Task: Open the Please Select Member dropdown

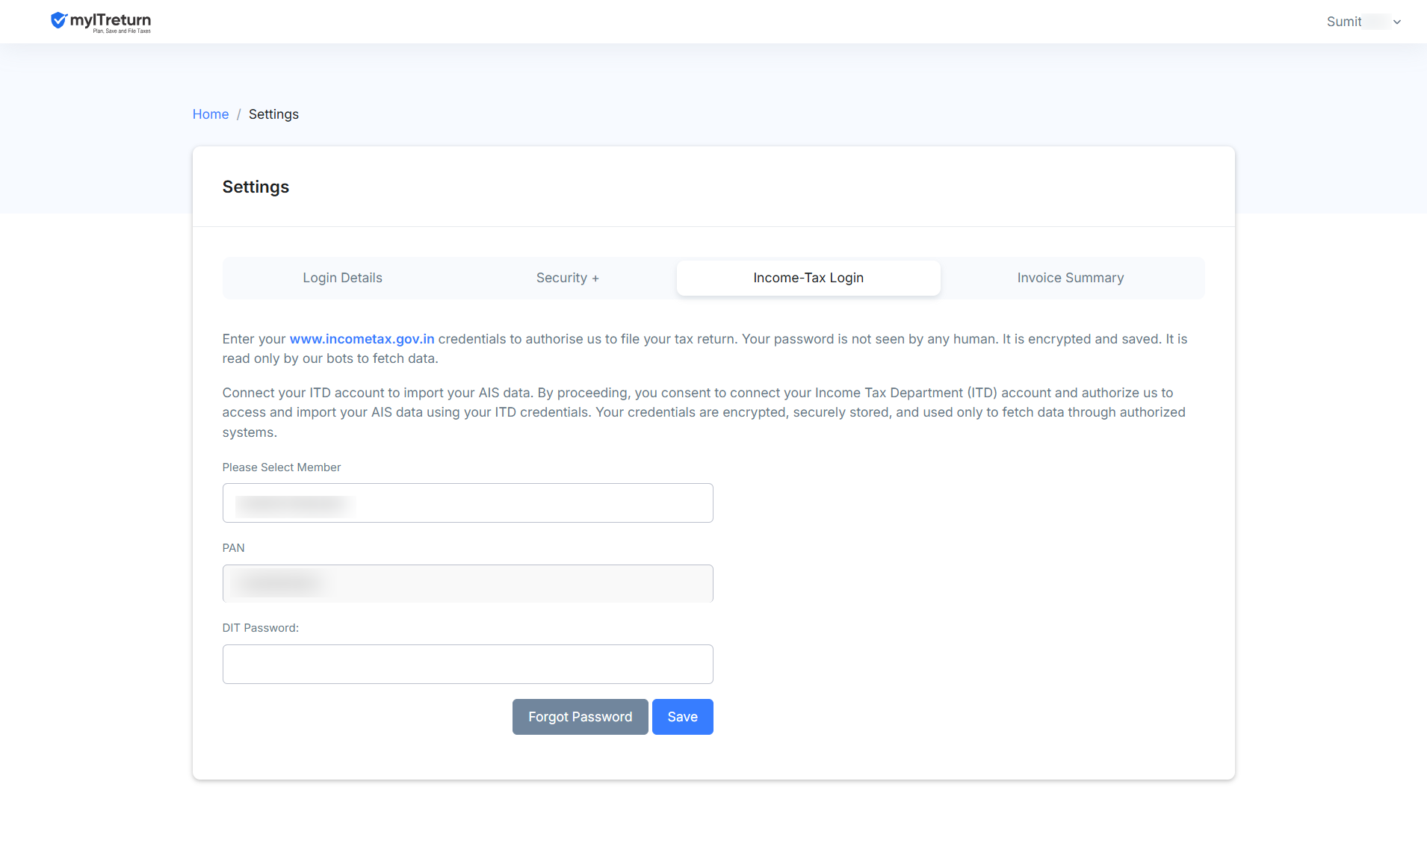Action: click(468, 503)
